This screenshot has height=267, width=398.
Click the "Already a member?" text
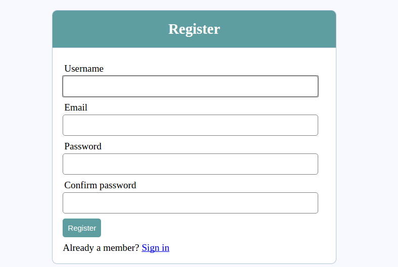pyautogui.click(x=101, y=248)
